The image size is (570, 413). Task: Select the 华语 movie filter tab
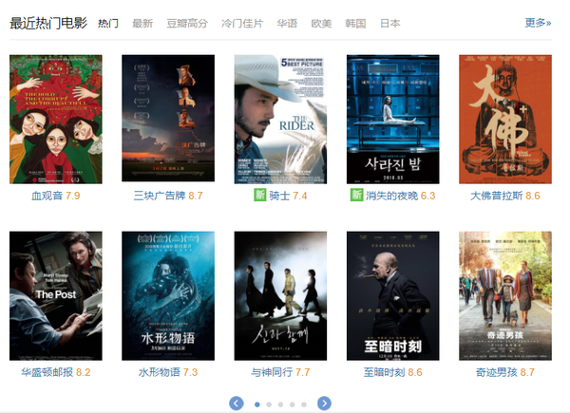[x=287, y=24]
